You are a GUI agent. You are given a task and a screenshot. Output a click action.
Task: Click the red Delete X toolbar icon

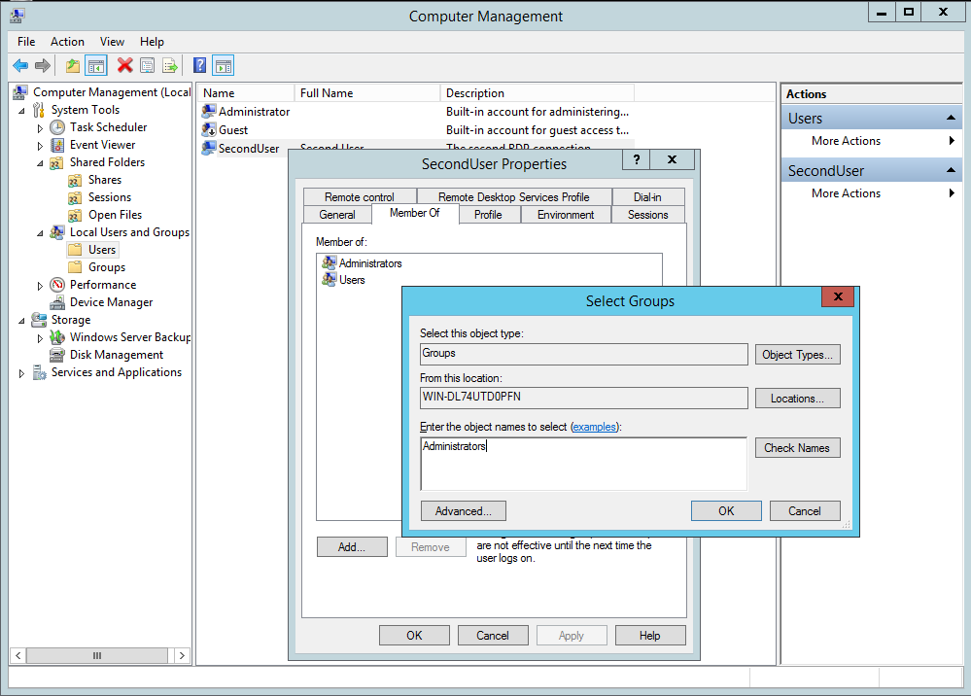(x=125, y=65)
